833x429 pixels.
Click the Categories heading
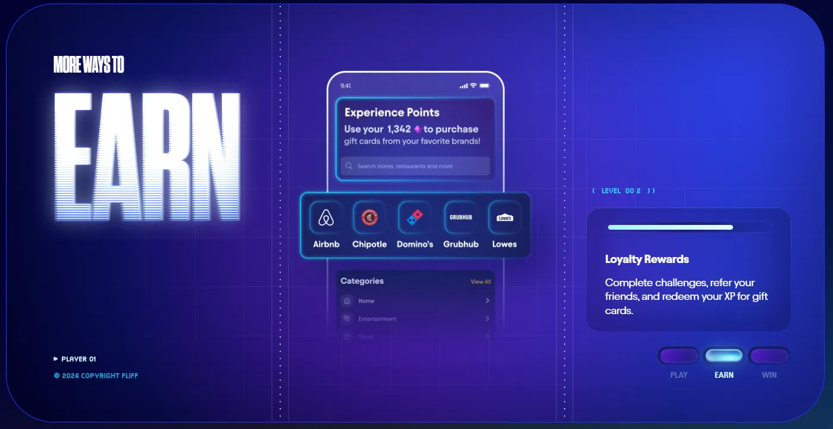click(362, 281)
